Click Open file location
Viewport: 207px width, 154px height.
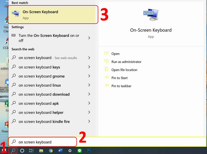pyautogui.click(x=124, y=70)
